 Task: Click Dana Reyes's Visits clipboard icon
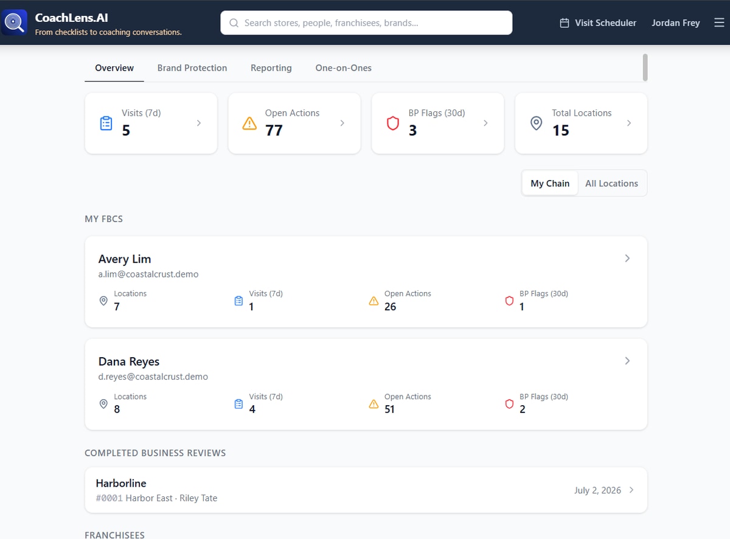tap(238, 404)
